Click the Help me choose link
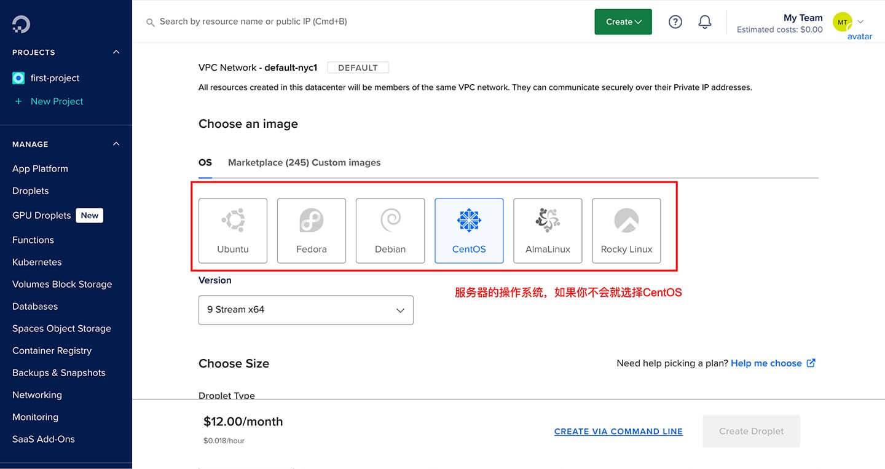 click(x=766, y=363)
